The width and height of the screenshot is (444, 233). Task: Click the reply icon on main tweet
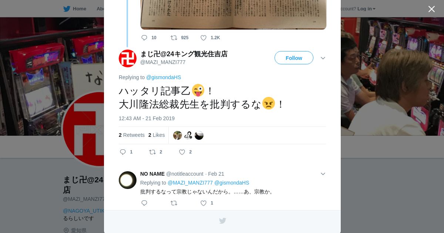point(123,152)
